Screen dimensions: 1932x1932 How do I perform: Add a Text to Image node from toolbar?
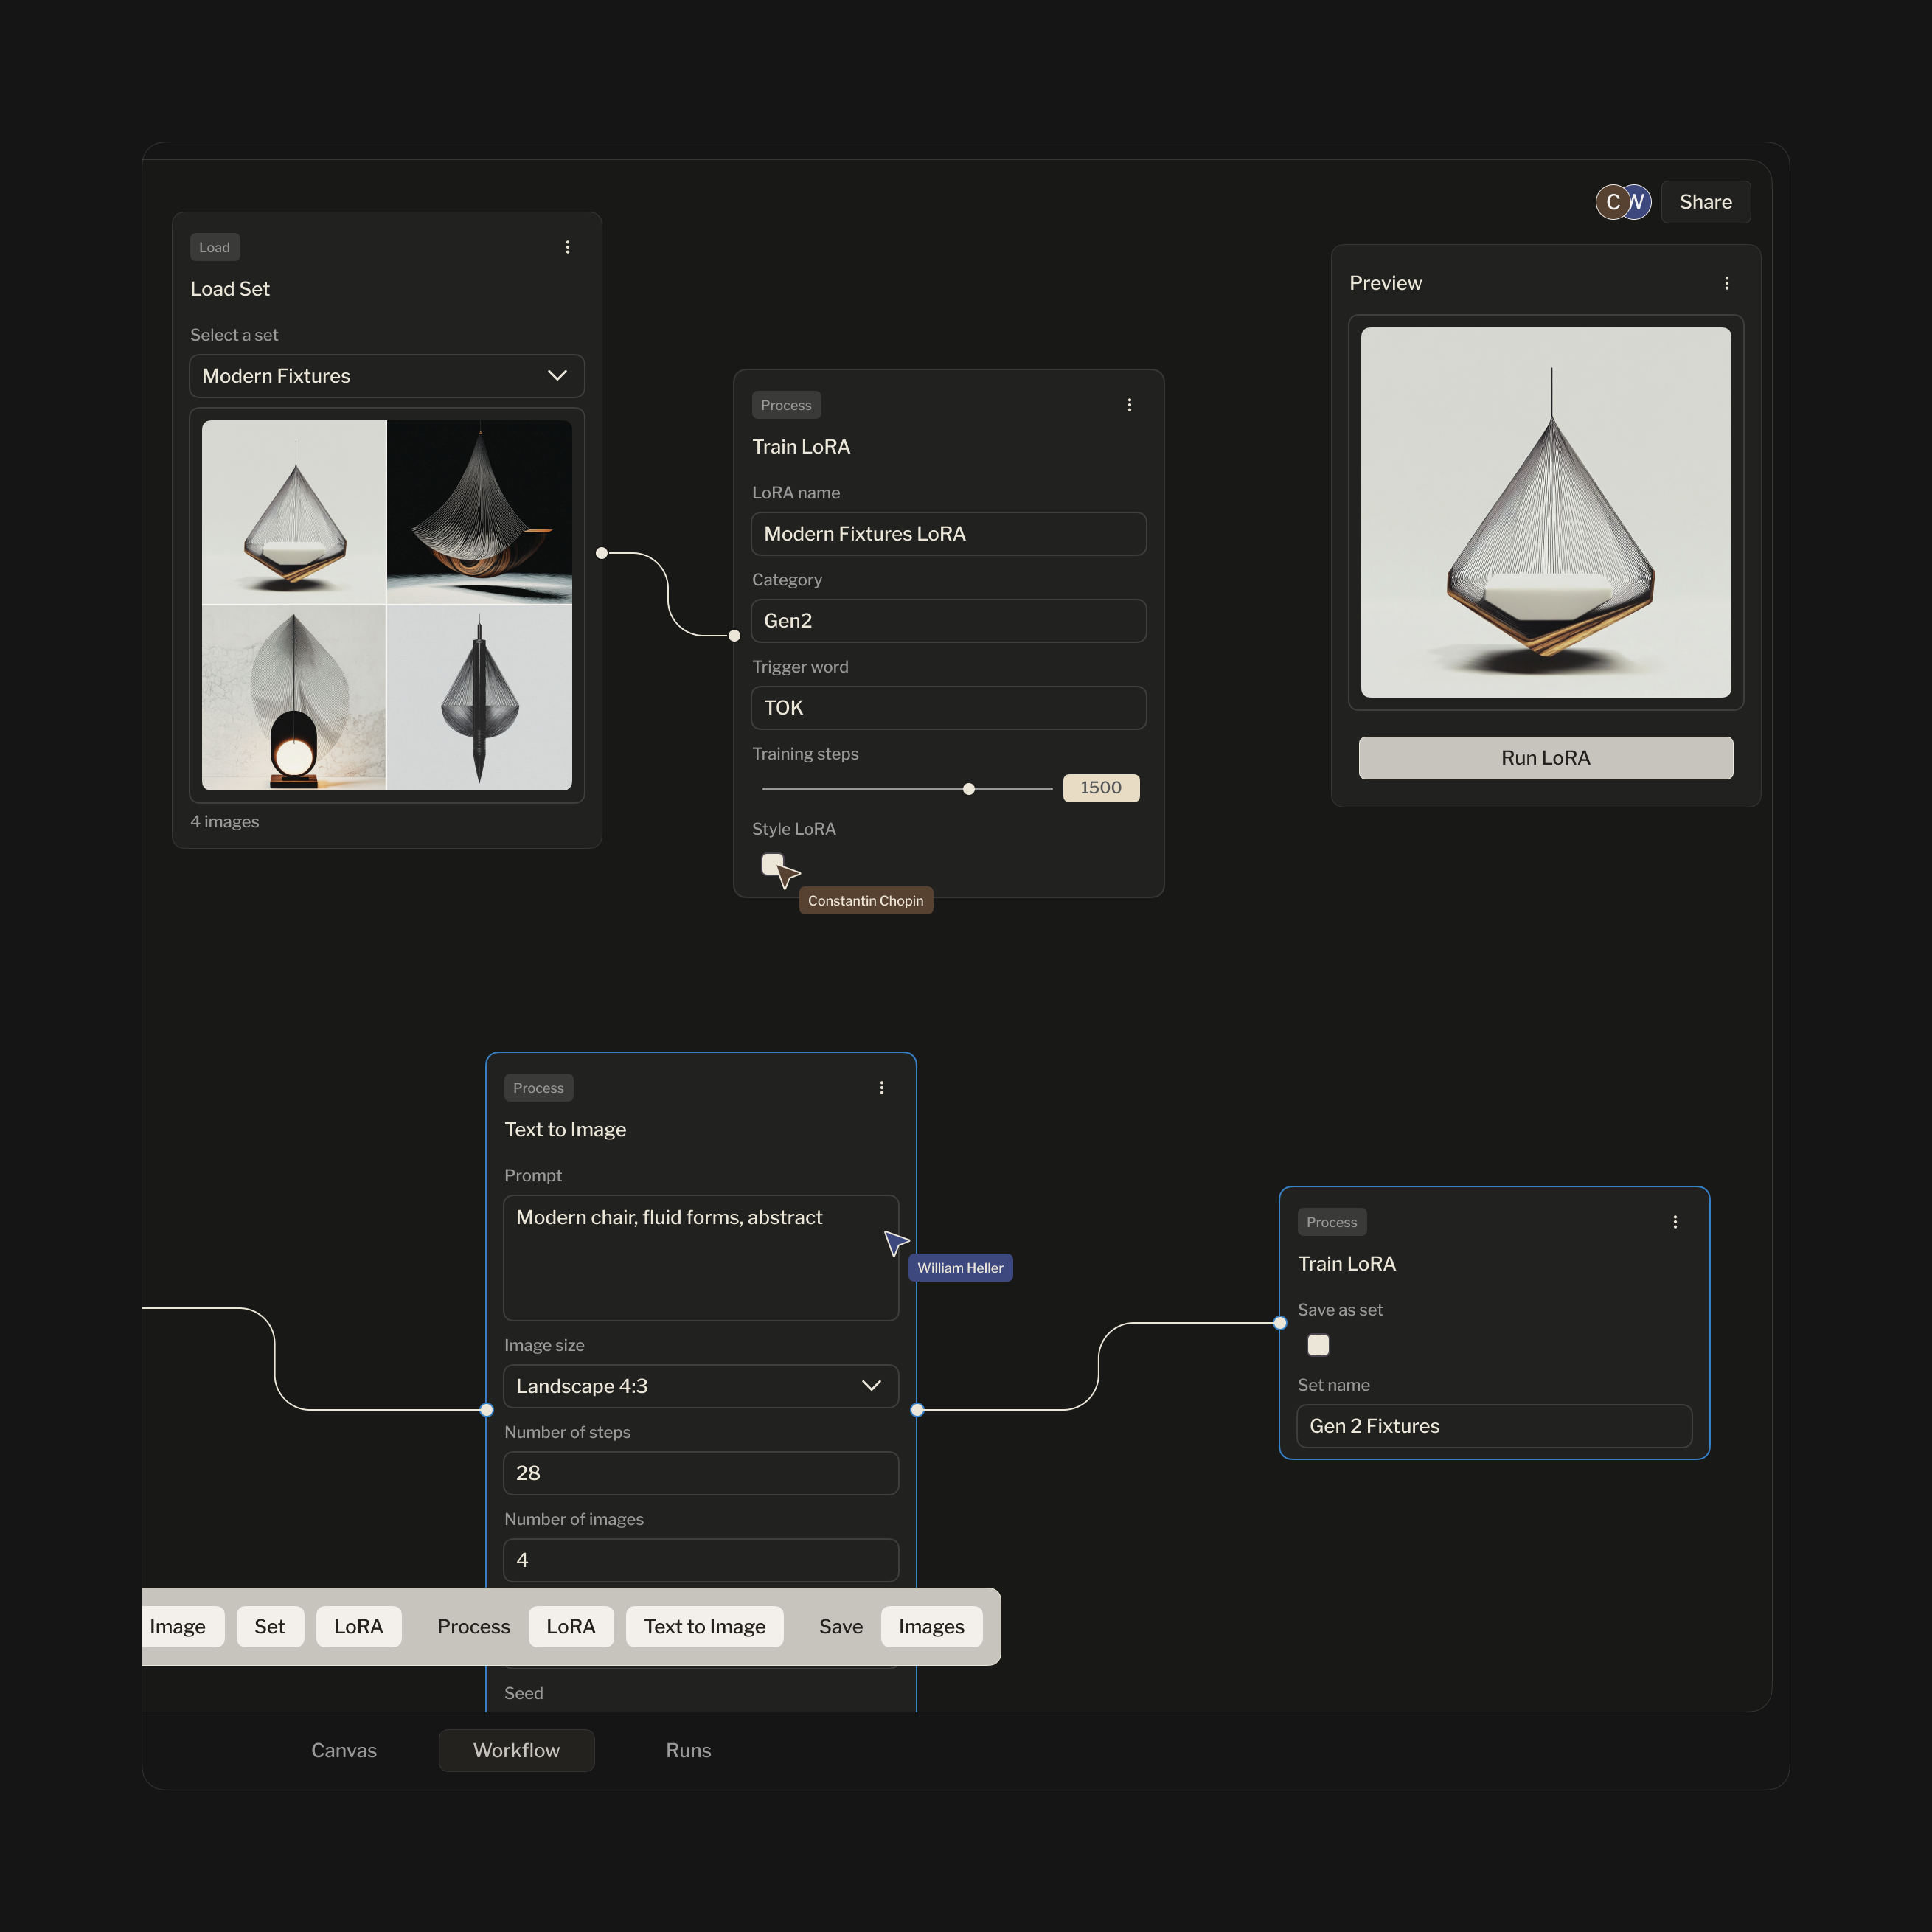(x=705, y=1627)
